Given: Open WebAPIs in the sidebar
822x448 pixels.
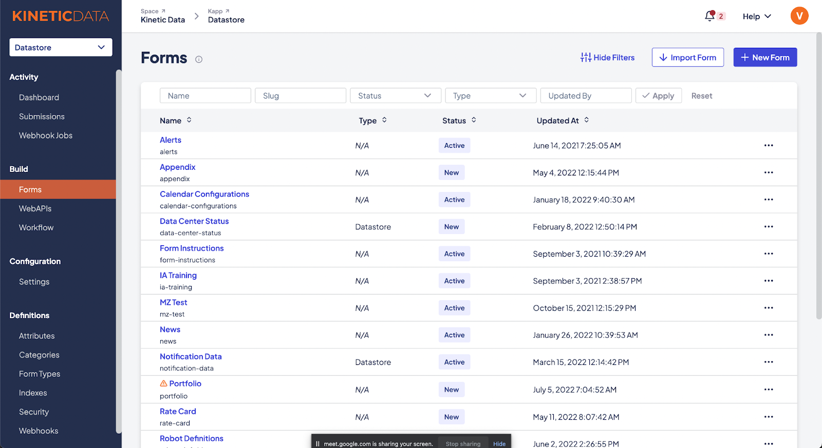Looking at the screenshot, I should [35, 208].
